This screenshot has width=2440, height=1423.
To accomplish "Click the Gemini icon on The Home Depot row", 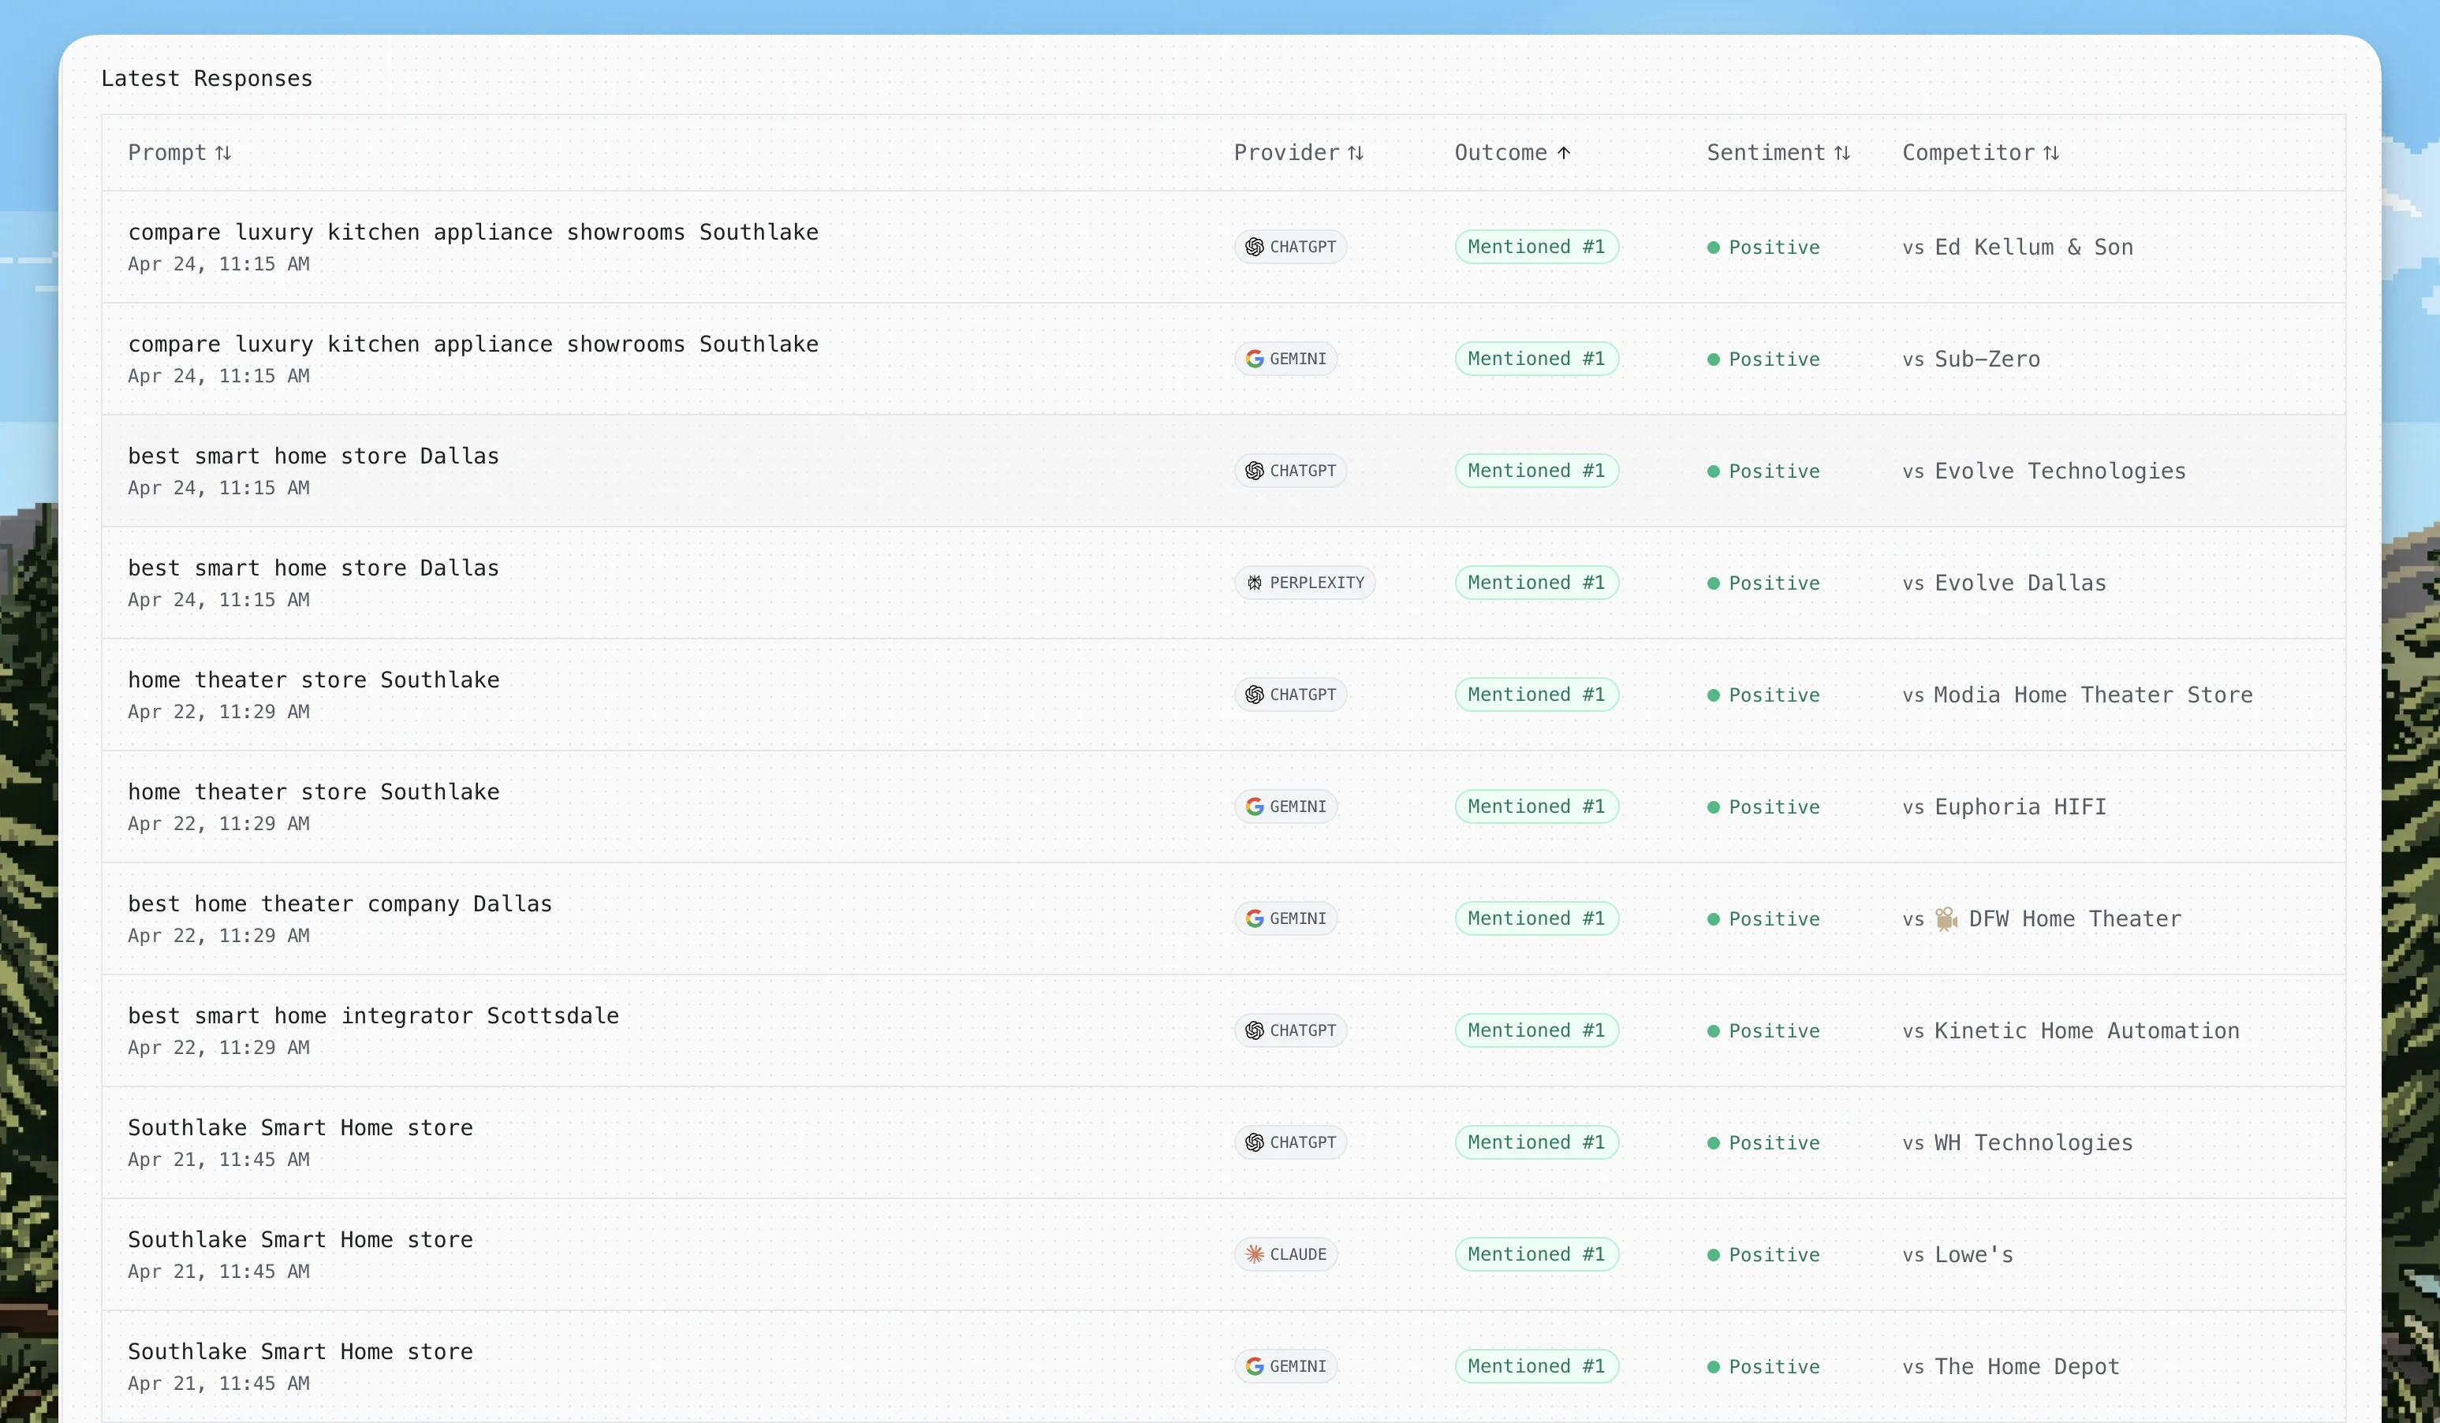I will coord(1255,1366).
